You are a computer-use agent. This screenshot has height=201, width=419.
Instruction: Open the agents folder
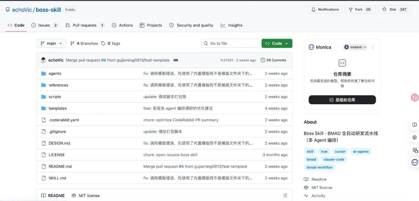click(55, 73)
